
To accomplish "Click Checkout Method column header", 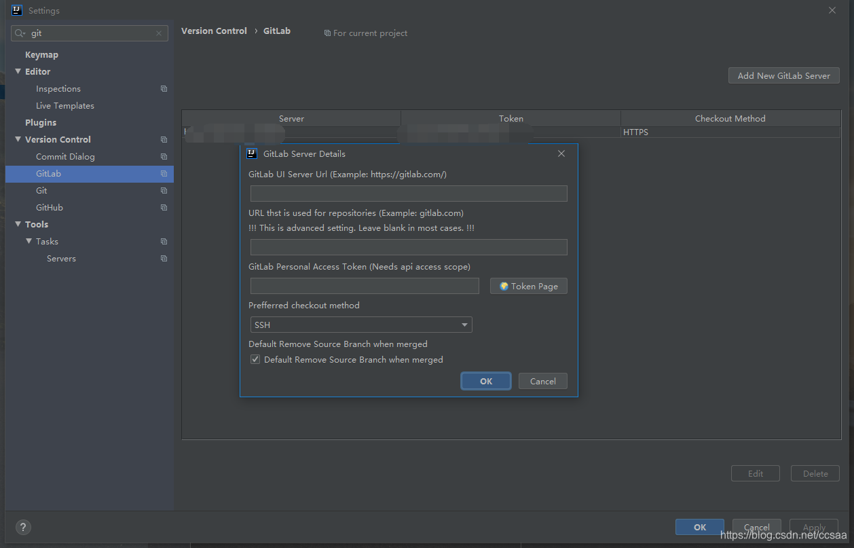I will click(730, 118).
